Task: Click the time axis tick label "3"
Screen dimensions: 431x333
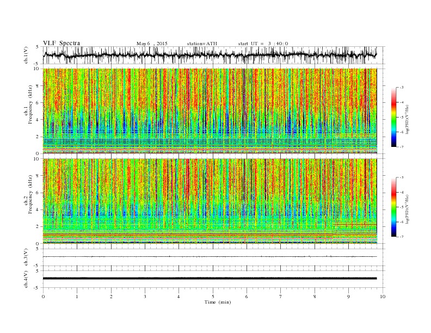Action: click(x=145, y=297)
